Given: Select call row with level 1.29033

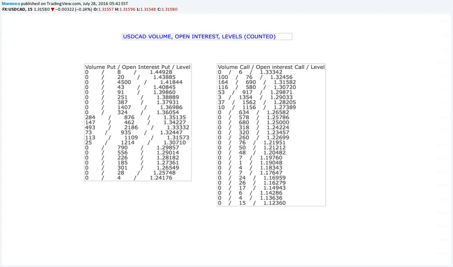Looking at the screenshot, I should pos(255,97).
